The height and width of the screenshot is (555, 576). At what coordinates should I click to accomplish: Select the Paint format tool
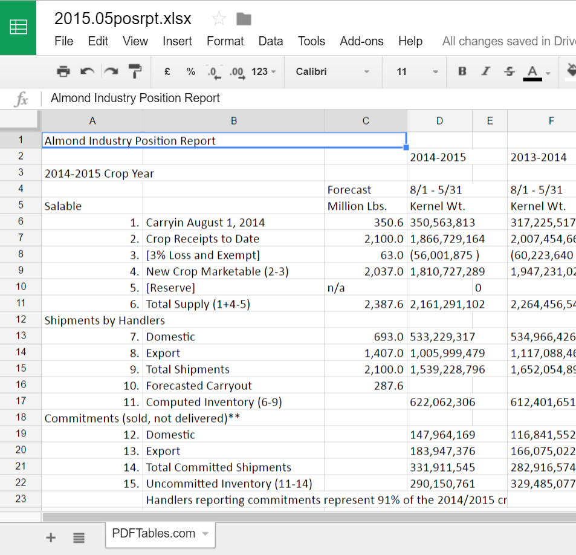click(134, 71)
